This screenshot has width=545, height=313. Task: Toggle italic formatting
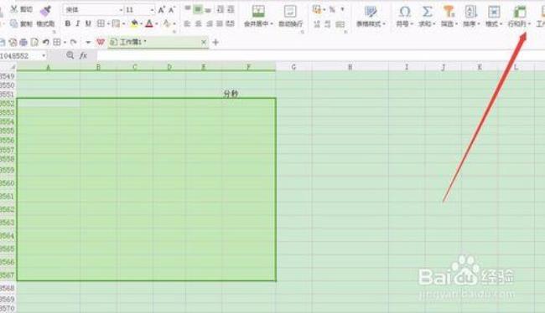click(78, 23)
